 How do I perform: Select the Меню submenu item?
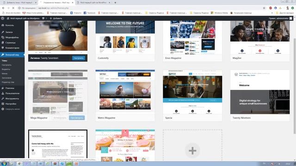5,74
